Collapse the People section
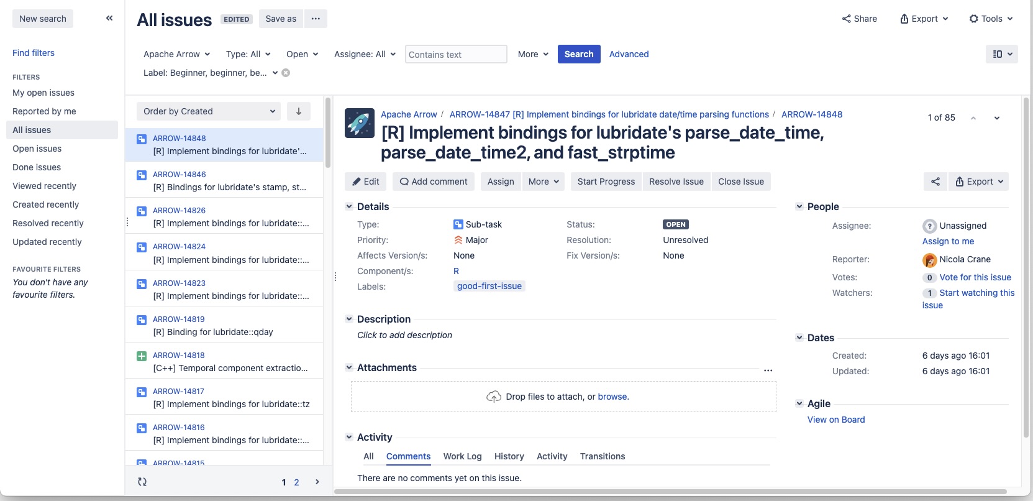Image resolution: width=1033 pixels, height=501 pixels. tap(799, 206)
